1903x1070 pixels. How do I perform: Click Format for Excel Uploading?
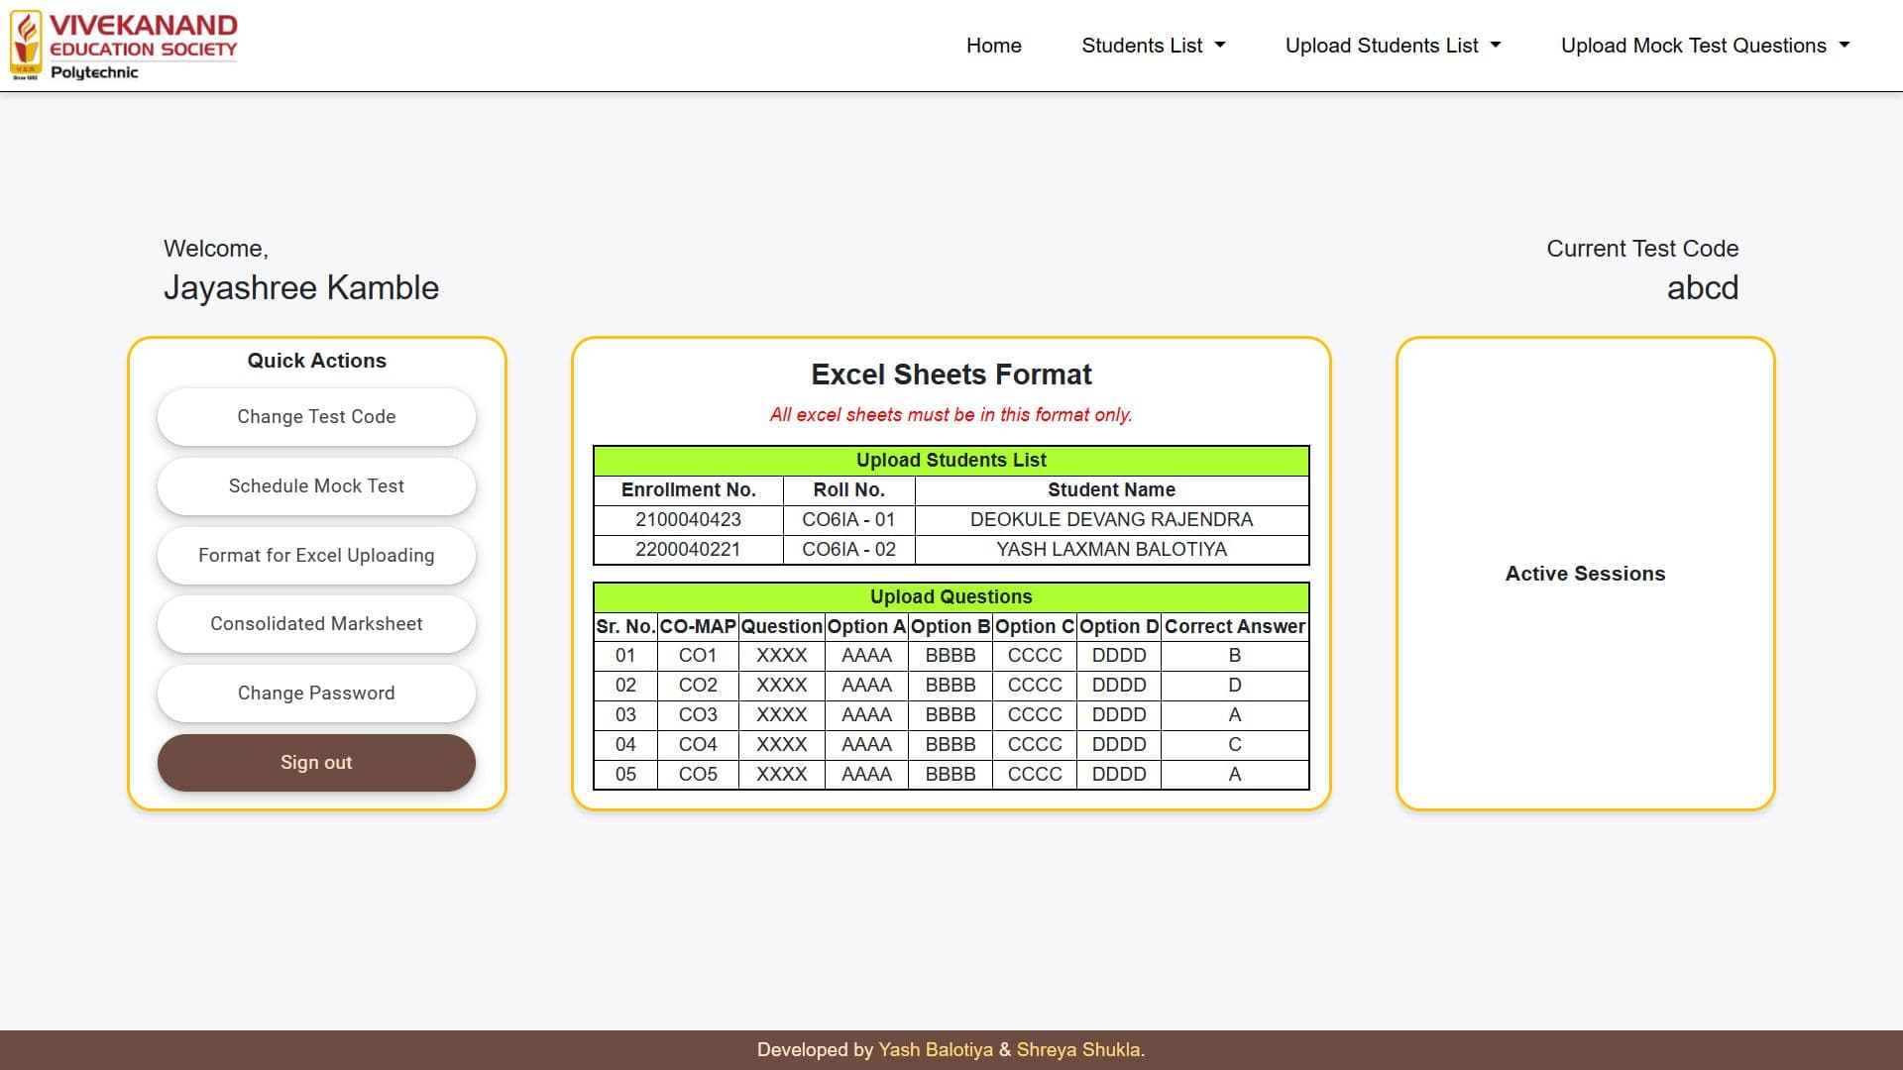pos(315,555)
